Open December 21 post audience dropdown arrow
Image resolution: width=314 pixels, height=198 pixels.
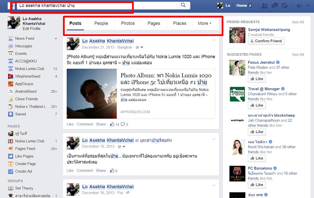coord(142,47)
